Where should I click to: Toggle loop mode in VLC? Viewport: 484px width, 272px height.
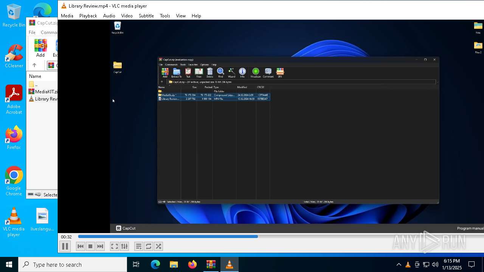149,246
